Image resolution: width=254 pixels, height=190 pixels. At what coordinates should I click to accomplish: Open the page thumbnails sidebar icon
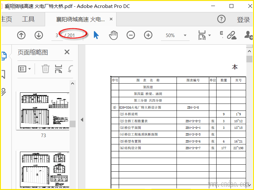(4, 56)
